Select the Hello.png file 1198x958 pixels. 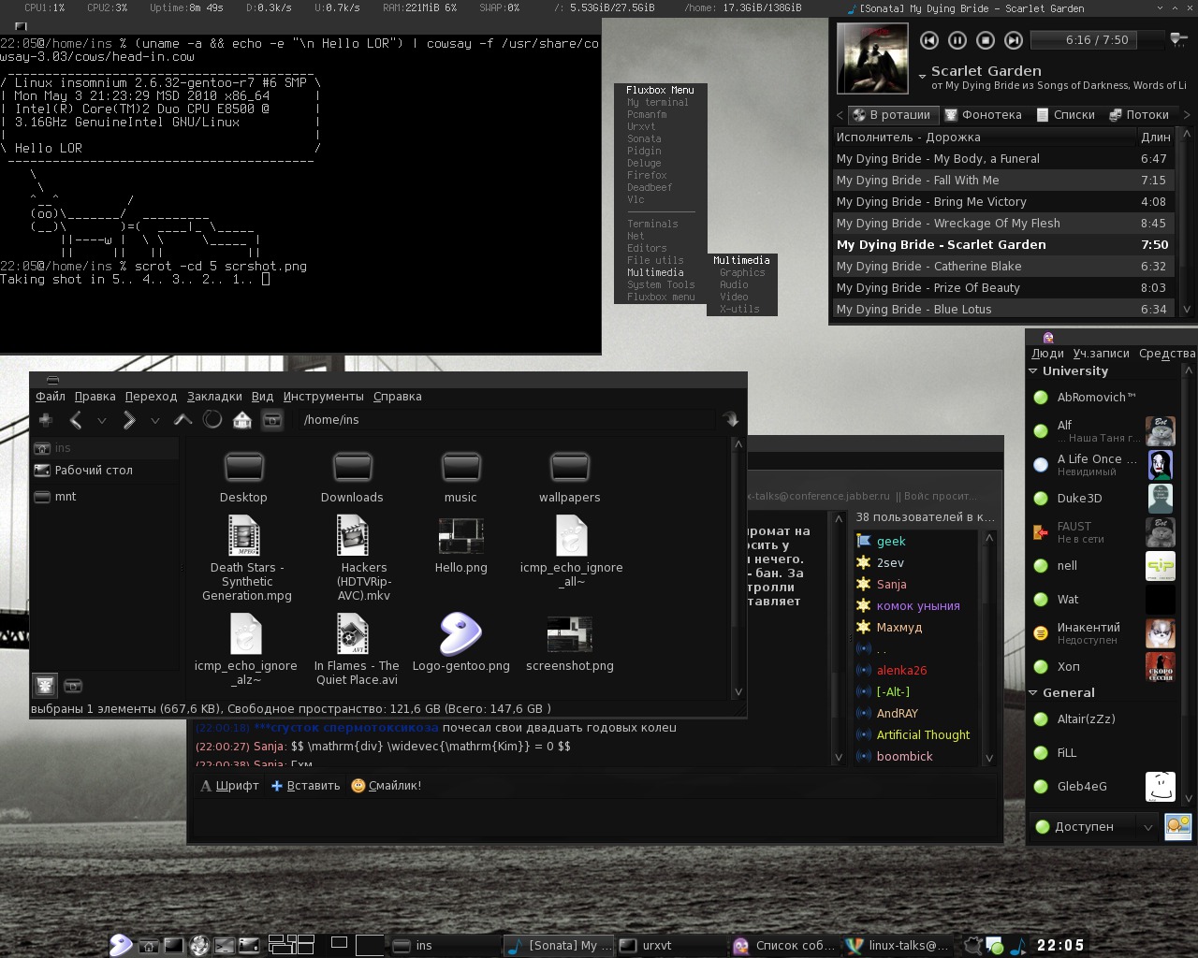(x=460, y=545)
